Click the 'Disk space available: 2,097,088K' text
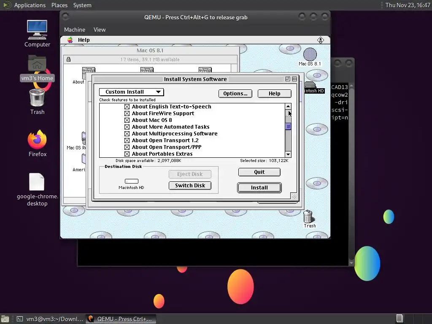Screen dimensions: 432x324 pos(148,161)
